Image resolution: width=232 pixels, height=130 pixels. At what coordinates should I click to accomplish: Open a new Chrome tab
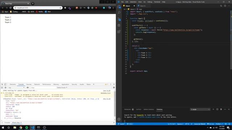(x=33, y=4)
